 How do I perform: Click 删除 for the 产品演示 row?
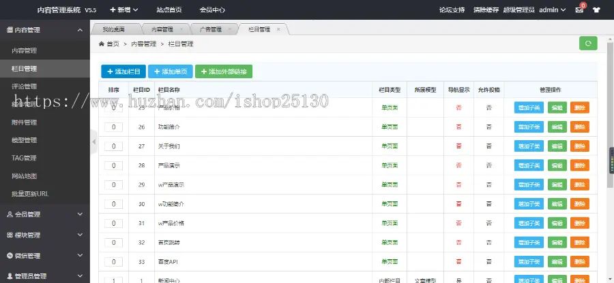[x=579, y=165]
